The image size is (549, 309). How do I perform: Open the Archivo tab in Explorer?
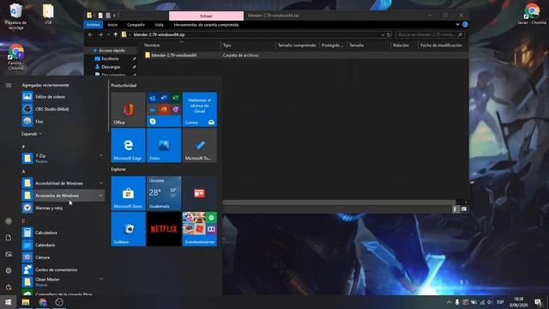94,25
